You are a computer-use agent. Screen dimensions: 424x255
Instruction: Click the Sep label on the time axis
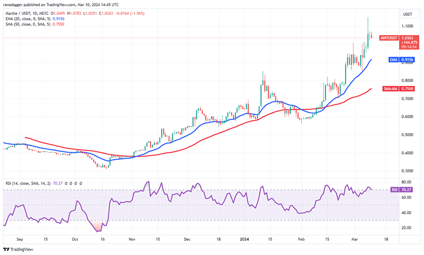[20, 239]
